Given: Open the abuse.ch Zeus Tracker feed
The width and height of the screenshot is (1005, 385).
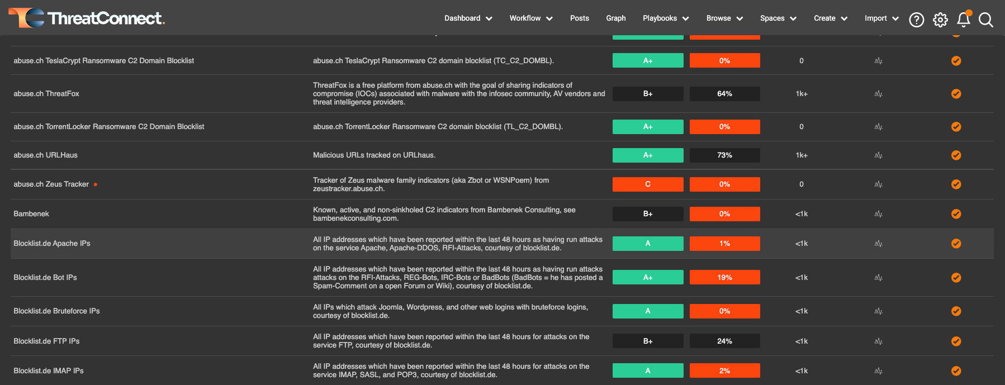Looking at the screenshot, I should point(51,184).
